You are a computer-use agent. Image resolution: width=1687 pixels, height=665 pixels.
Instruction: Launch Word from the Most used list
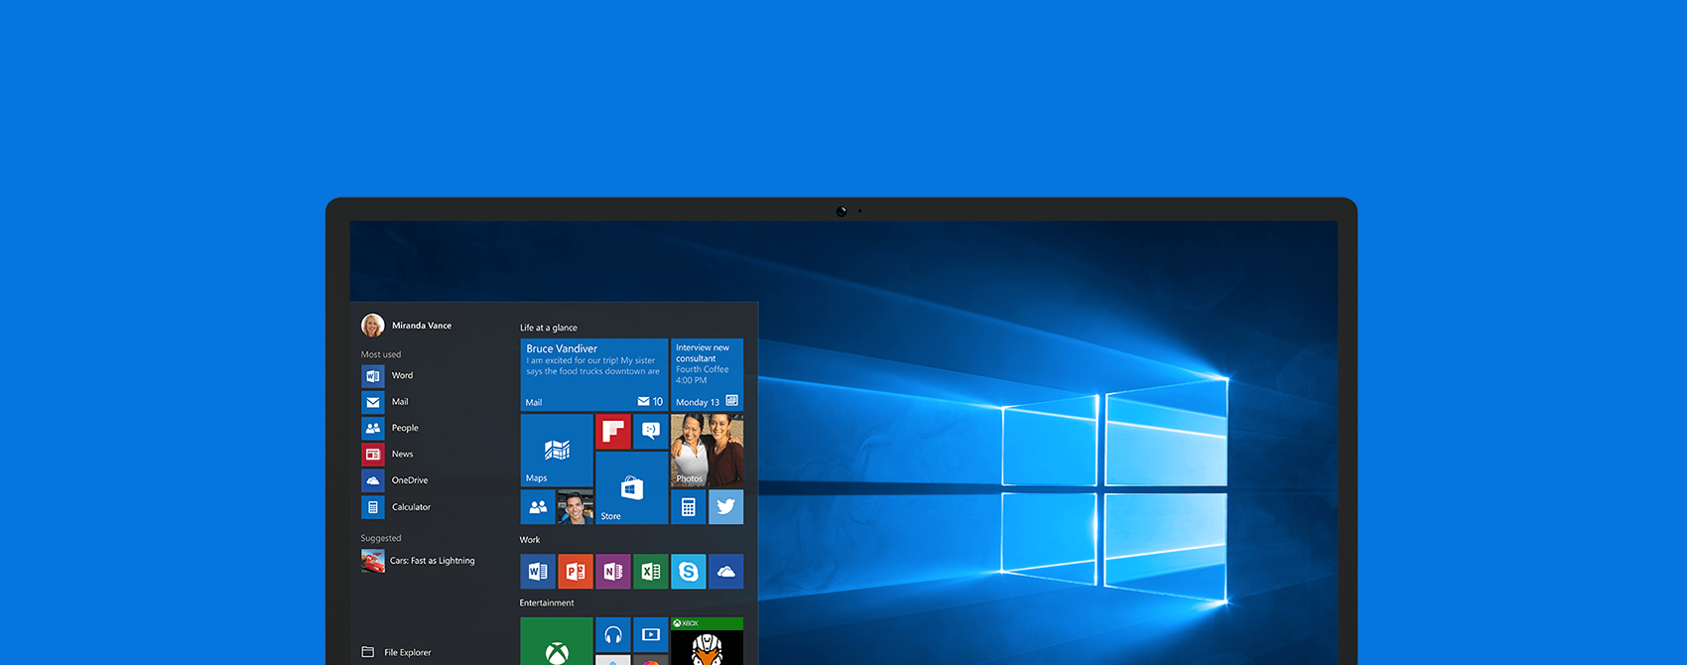click(x=388, y=375)
